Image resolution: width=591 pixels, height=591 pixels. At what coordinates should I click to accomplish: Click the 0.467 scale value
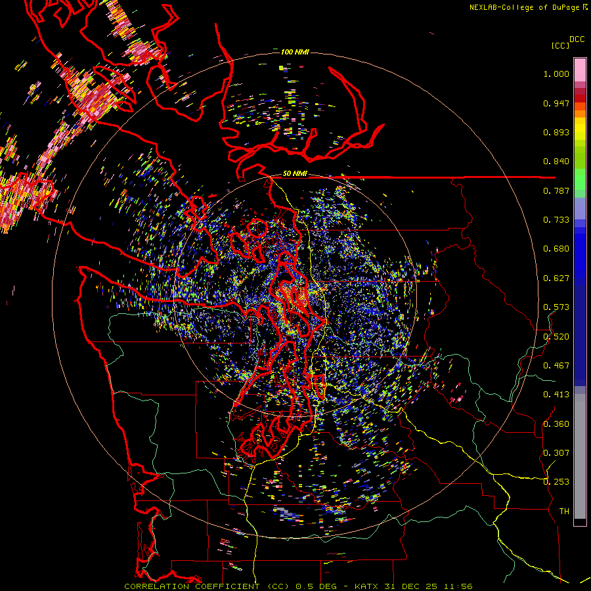[x=556, y=366]
